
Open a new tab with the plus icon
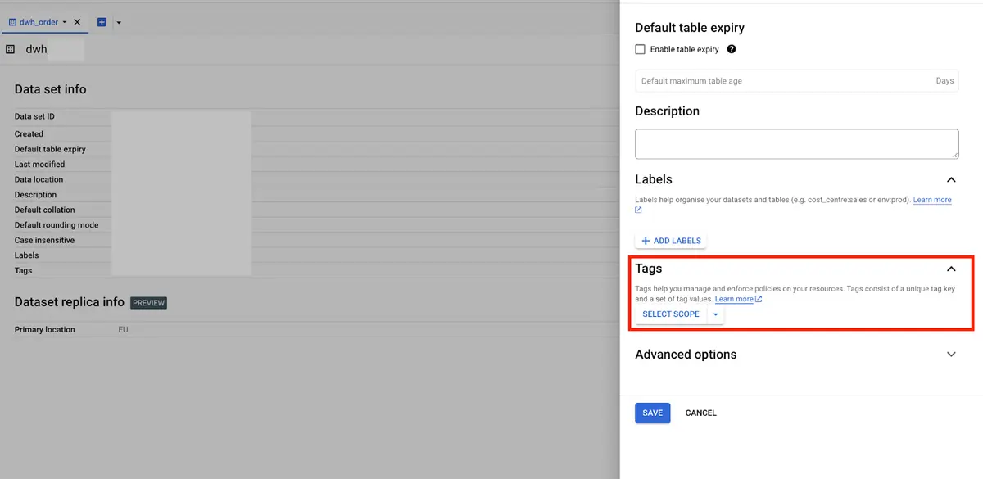click(102, 22)
